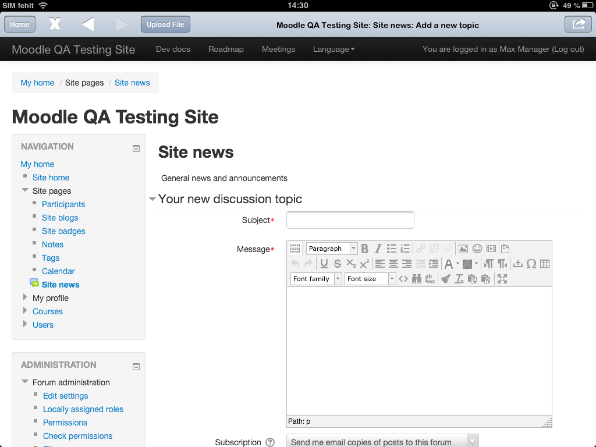The image size is (596, 447).
Task: Apply underline formatting
Action: (324, 264)
